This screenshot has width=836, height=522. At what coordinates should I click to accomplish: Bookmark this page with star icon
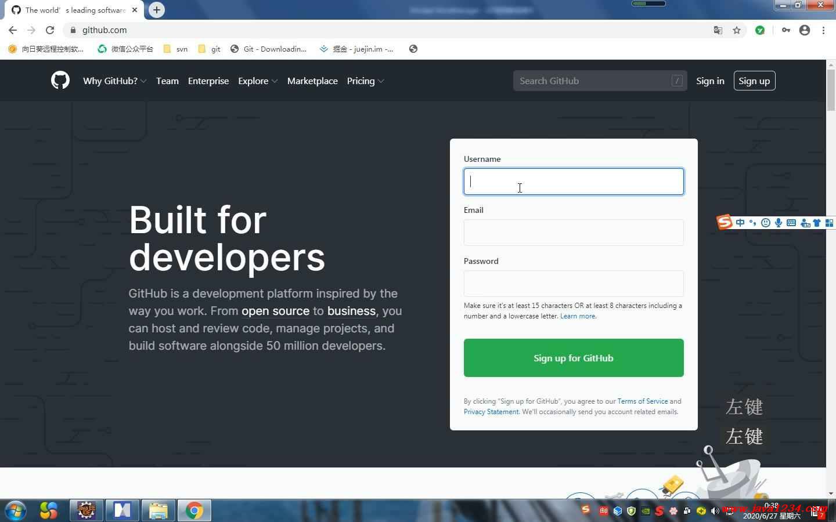pyautogui.click(x=737, y=30)
